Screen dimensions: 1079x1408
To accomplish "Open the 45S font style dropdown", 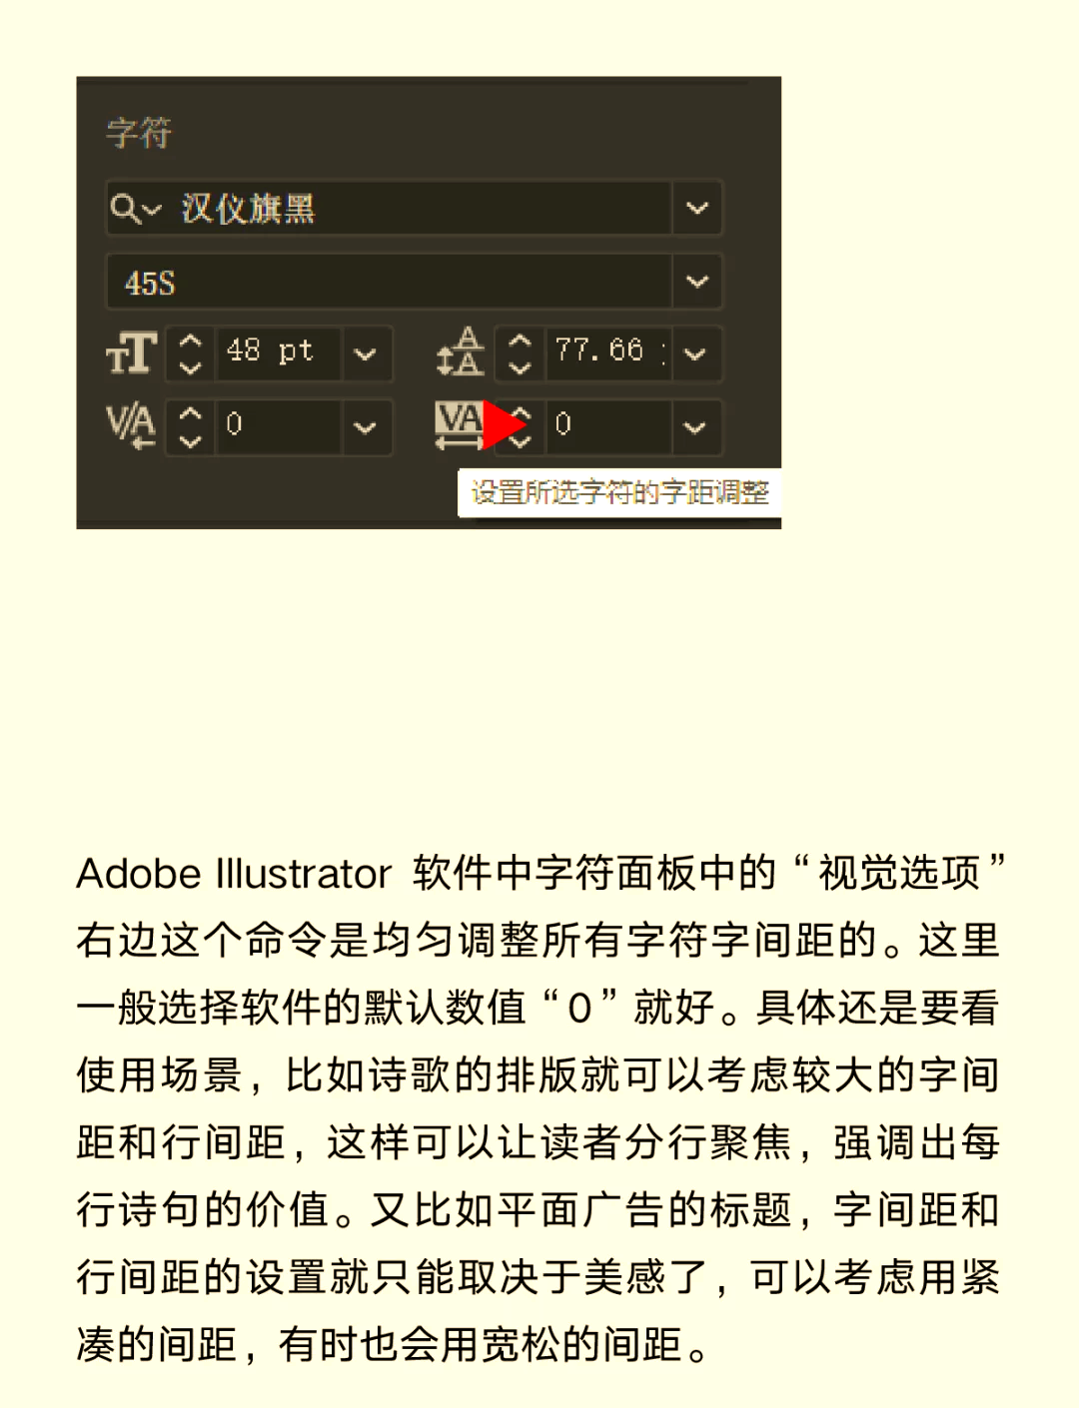I will pos(696,282).
